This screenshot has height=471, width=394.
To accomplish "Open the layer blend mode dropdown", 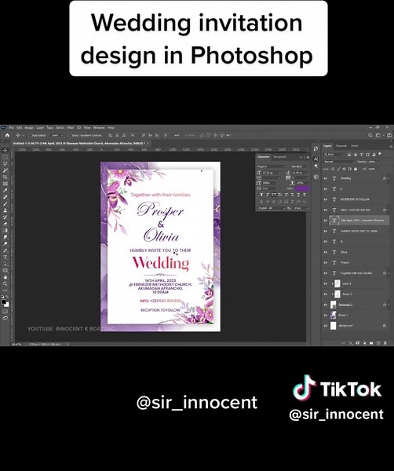I will click(339, 162).
